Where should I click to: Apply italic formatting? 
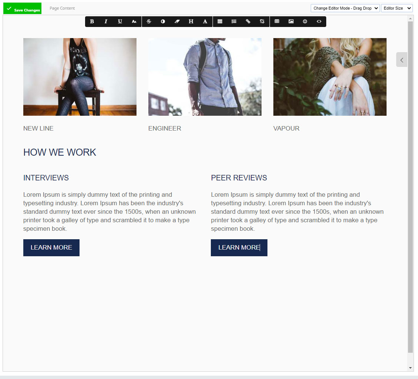(106, 21)
